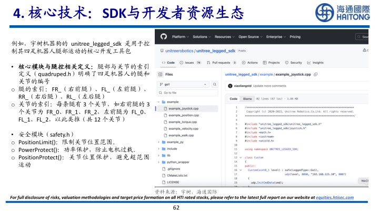Collapse the example folder

[x=158, y=102]
